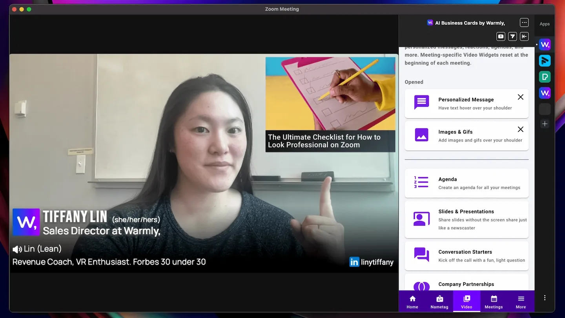Open the vertical three-dot menu below the sidebar
Screen dimensions: 565x318
(x=545, y=298)
